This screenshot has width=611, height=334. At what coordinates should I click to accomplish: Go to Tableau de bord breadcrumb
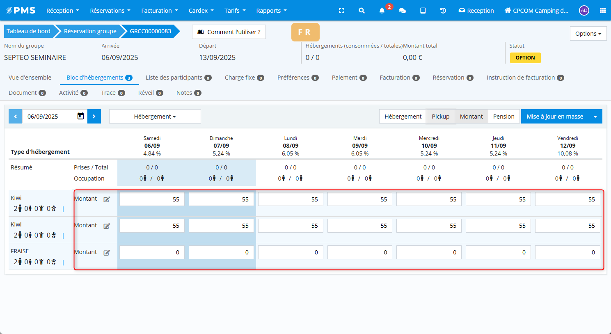(28, 31)
